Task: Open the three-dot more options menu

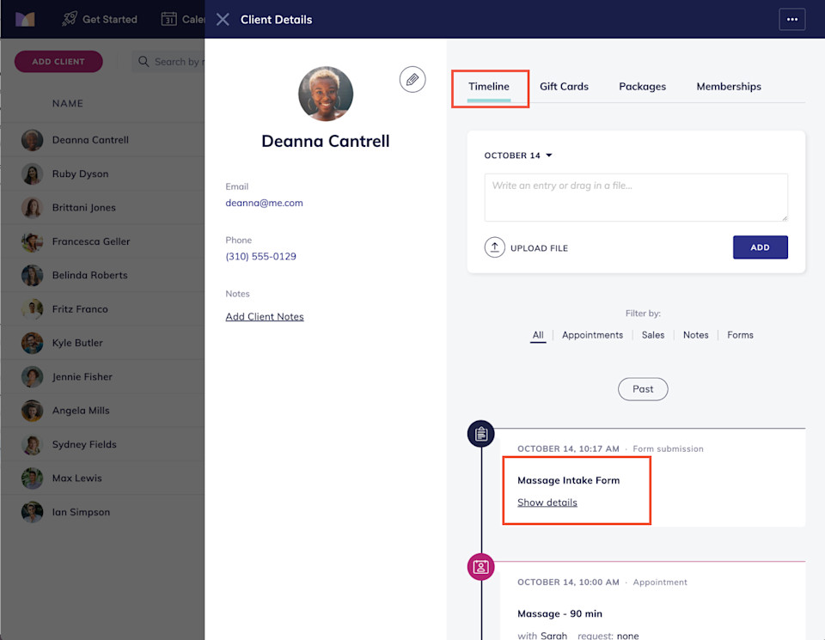Action: click(791, 20)
